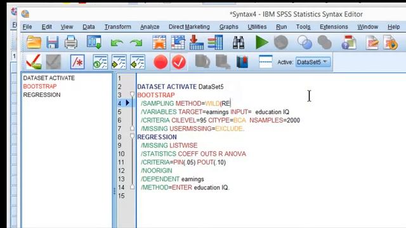Open the Utilities menu
This screenshot has width=406, height=228.
pos(257,27)
